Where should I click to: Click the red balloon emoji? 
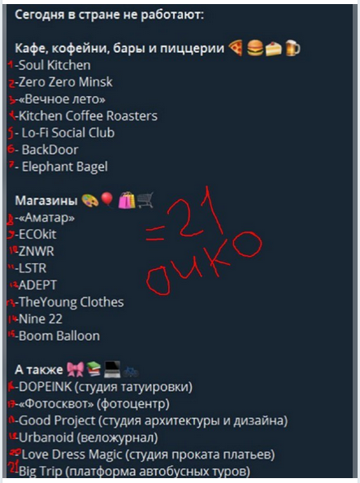pyautogui.click(x=108, y=201)
